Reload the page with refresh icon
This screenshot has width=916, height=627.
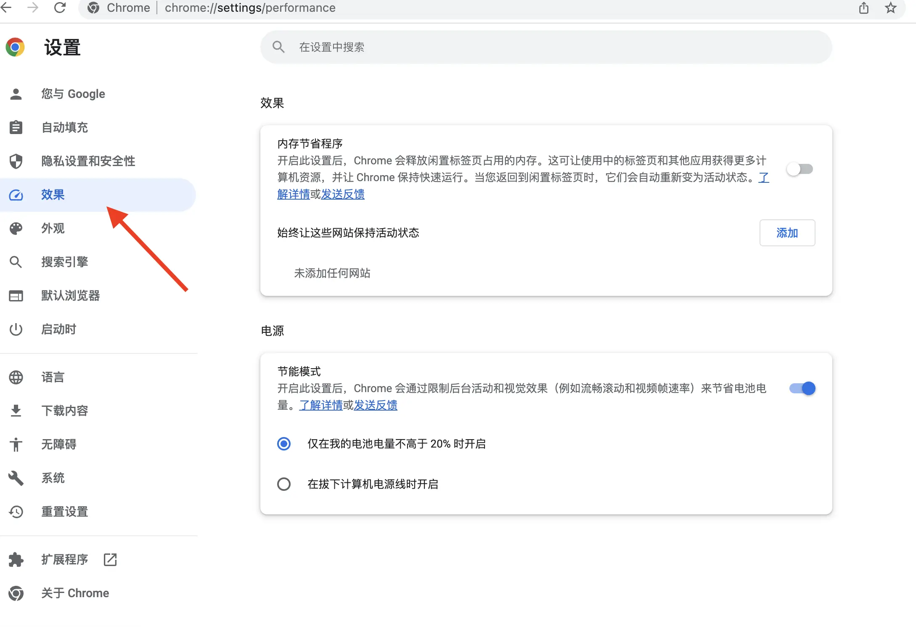pyautogui.click(x=60, y=8)
